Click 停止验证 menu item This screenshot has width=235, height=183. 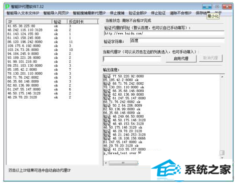click(x=158, y=13)
